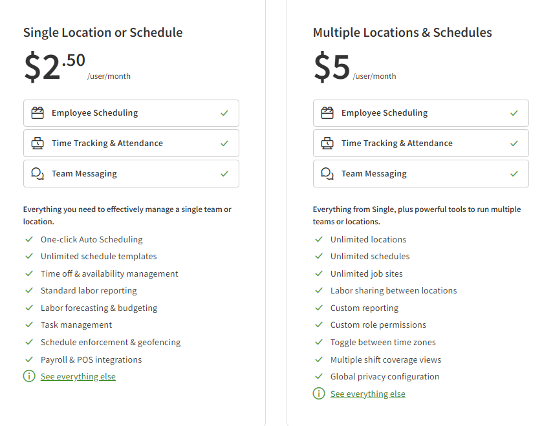Click chat bubbles icon in Single plan Team Messaging
553x426 pixels.
pyautogui.click(x=38, y=174)
